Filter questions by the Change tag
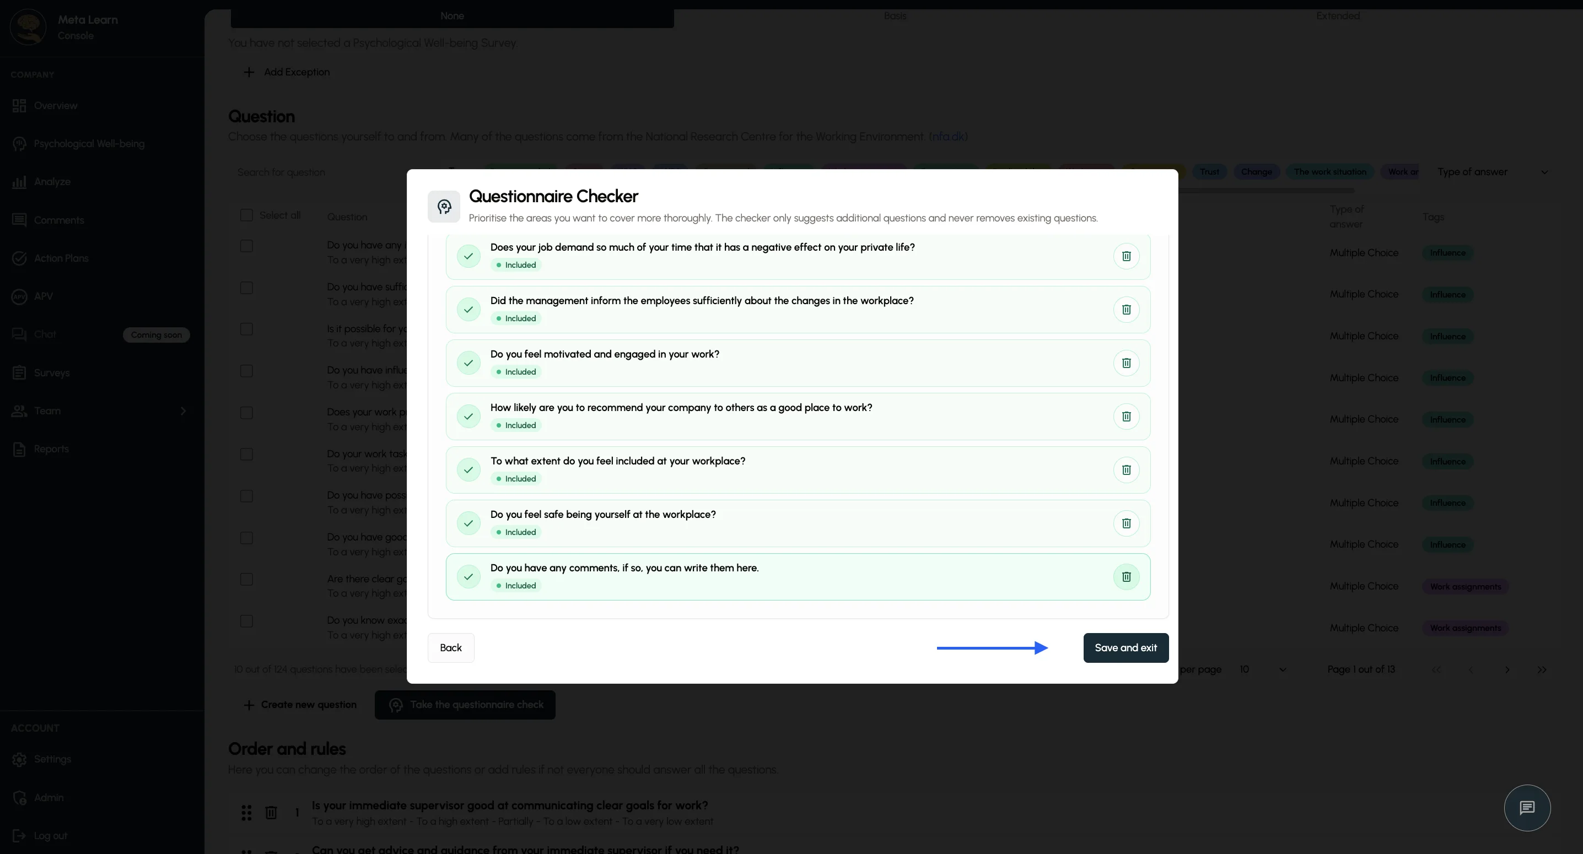Screen dimensions: 1583x854 point(1256,172)
